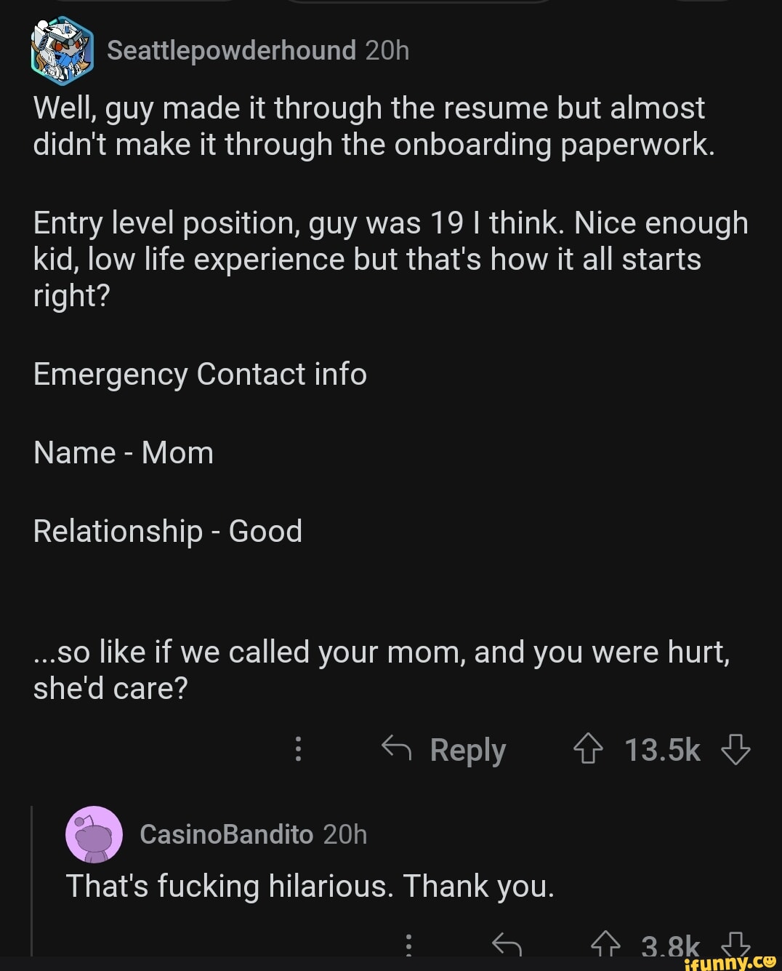This screenshot has height=971, width=782.
Task: Select the 'Emergency Contact info' comment text
Action: tap(200, 374)
